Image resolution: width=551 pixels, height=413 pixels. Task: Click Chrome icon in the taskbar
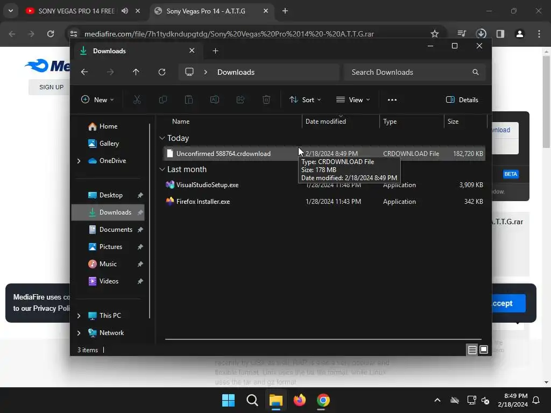point(323,400)
